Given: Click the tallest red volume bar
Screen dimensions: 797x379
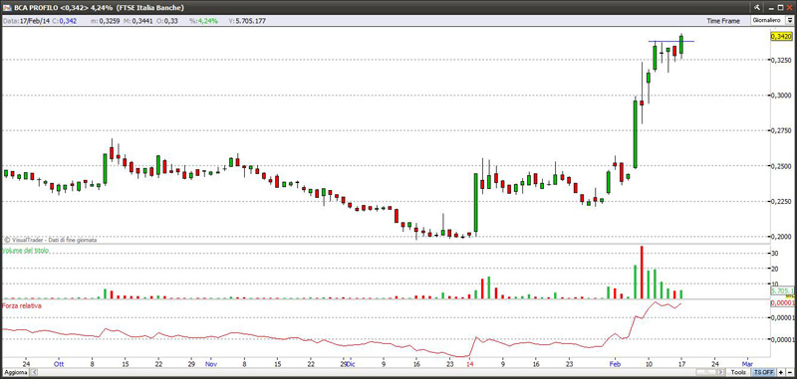Looking at the screenshot, I should 642,273.
